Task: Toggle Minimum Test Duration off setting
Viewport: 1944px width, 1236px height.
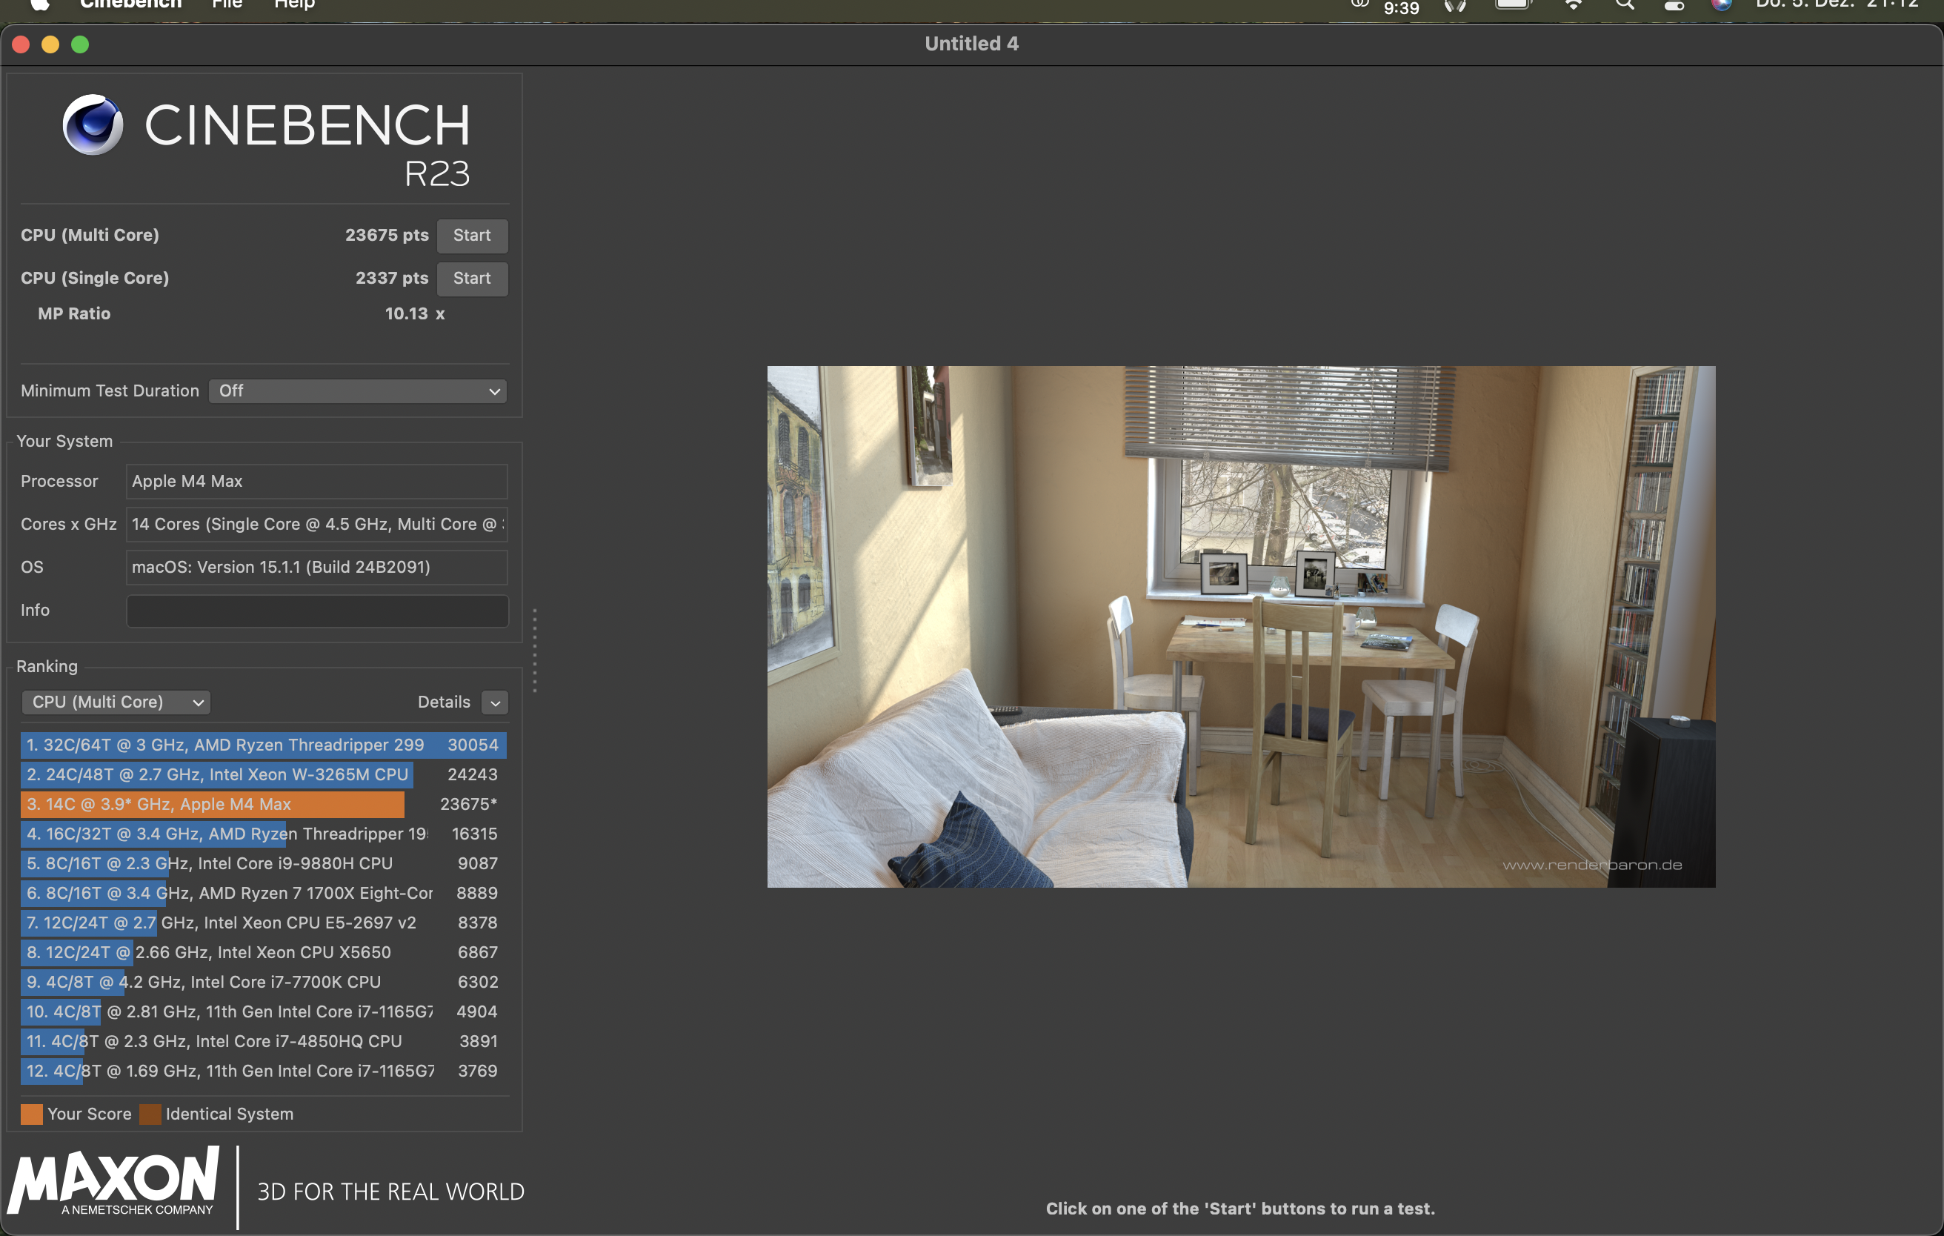Action: tap(357, 390)
